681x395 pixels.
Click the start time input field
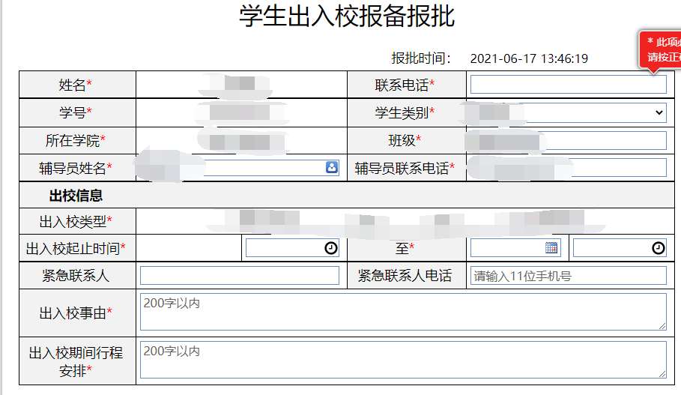tap(292, 248)
